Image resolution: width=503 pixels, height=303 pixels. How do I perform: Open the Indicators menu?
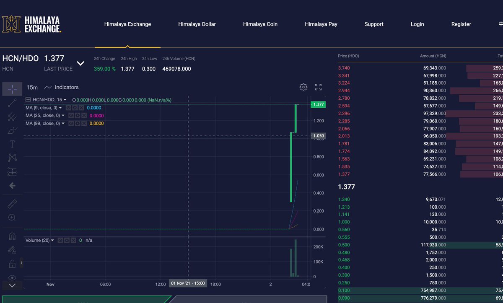[x=62, y=87]
